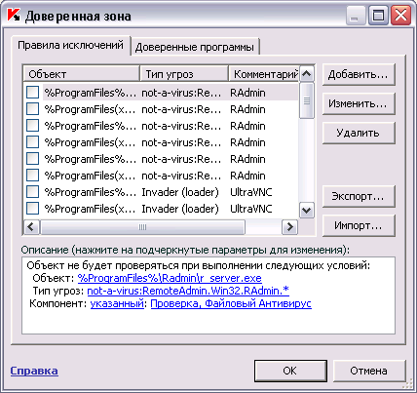Tick the checkbox in the sixth list row
Viewport: 417px width, 393px height.
coord(32,176)
